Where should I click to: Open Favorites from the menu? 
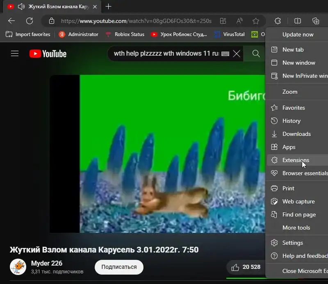click(x=298, y=108)
